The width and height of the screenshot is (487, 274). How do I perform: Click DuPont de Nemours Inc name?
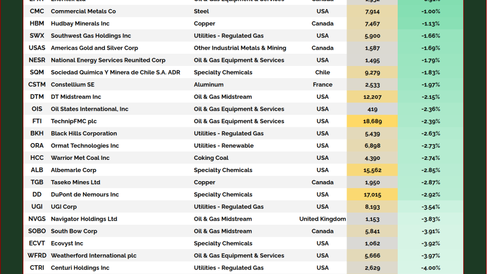click(85, 194)
